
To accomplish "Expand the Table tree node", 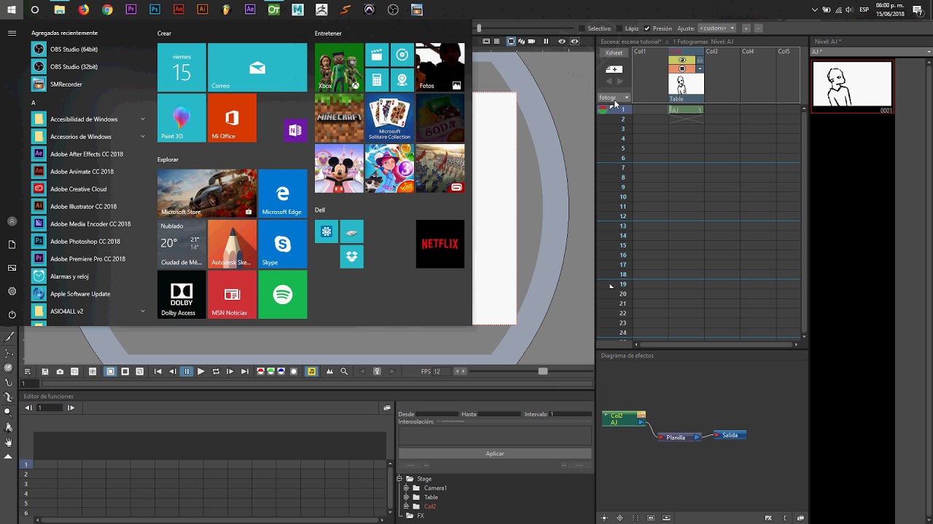I will [x=406, y=498].
